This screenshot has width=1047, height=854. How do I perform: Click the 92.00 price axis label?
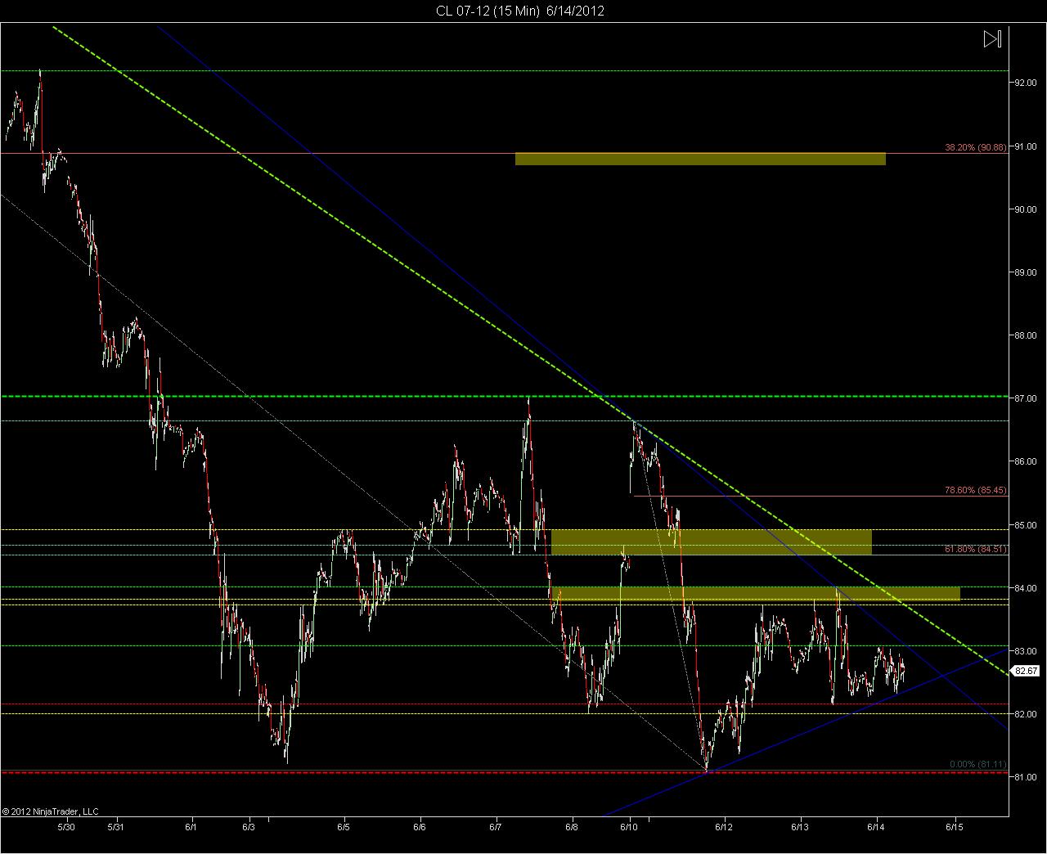1026,83
